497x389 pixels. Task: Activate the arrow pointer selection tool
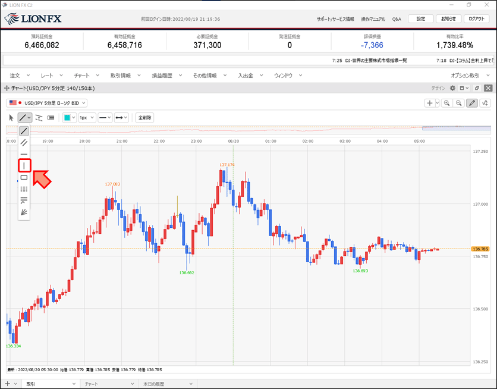coord(11,118)
